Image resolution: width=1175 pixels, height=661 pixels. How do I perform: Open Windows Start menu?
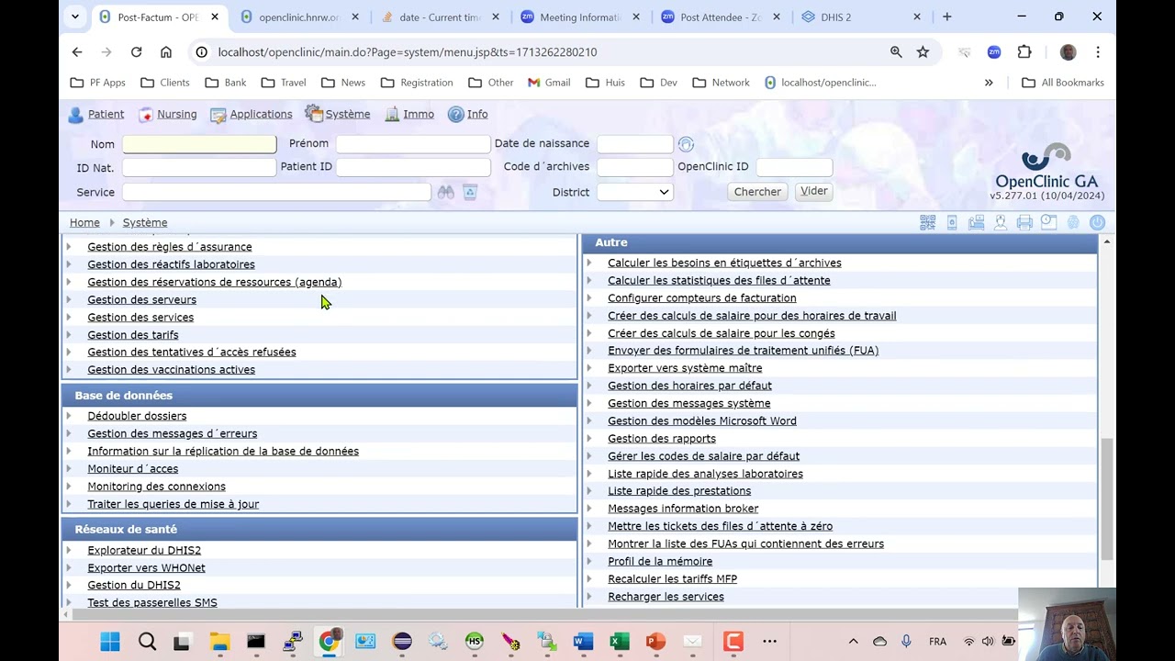coord(110,641)
